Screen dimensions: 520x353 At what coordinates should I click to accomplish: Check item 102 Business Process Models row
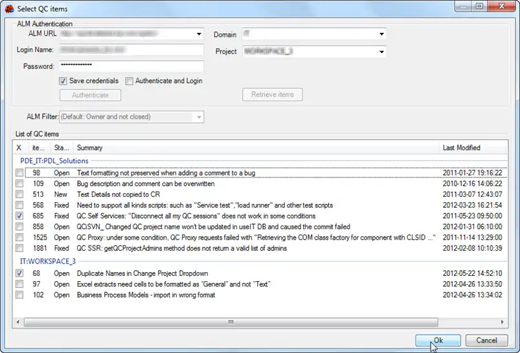pos(19,295)
